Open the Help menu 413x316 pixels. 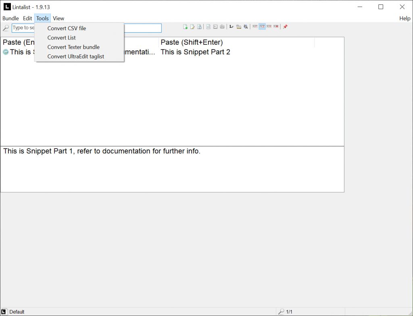click(405, 19)
